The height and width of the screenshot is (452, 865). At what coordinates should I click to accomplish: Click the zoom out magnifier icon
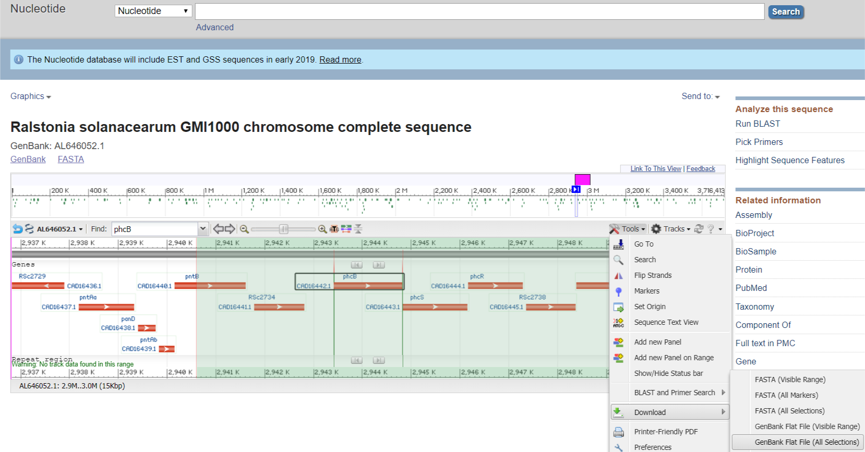(244, 229)
